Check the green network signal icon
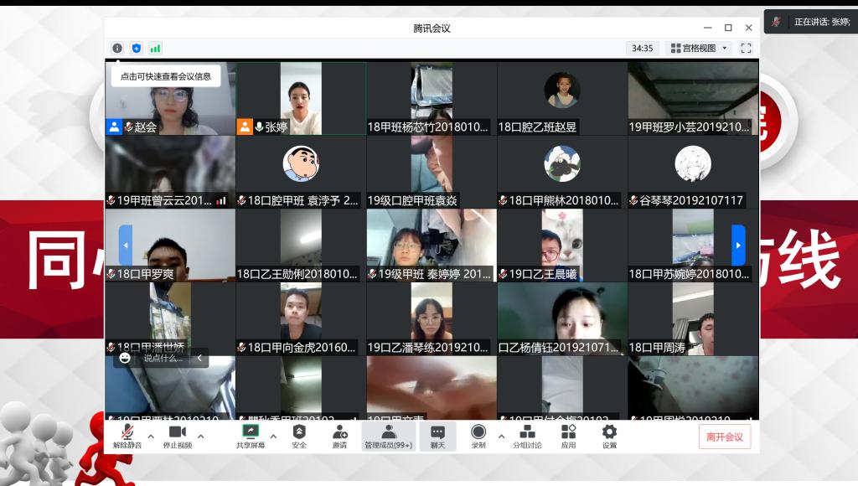858x486 pixels. click(x=156, y=49)
